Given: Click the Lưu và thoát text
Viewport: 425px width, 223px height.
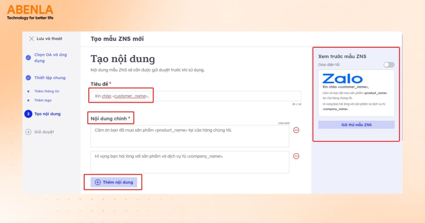Looking at the screenshot, I should coord(50,39).
